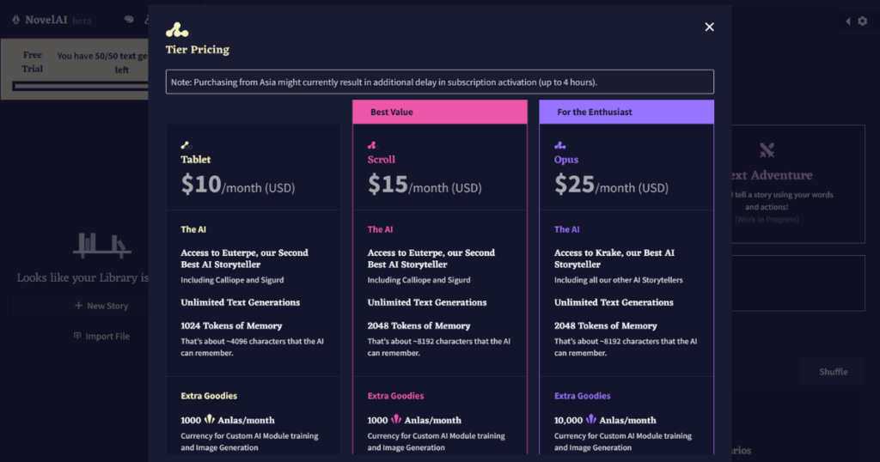Viewport: 880px width, 462px height.
Task: Select the Opus tier name
Action: [566, 159]
